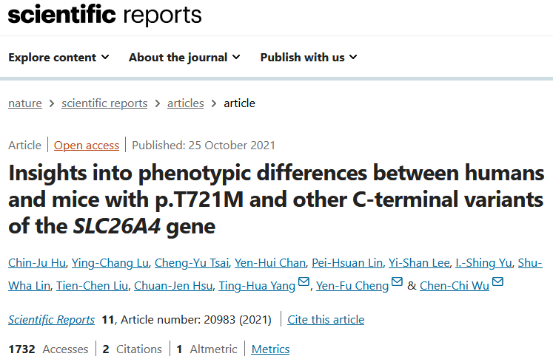
Task: Click the italic Scientific Reports journal link
Action: 52,319
